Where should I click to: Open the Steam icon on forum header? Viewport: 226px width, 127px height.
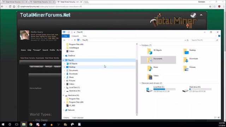[193, 15]
